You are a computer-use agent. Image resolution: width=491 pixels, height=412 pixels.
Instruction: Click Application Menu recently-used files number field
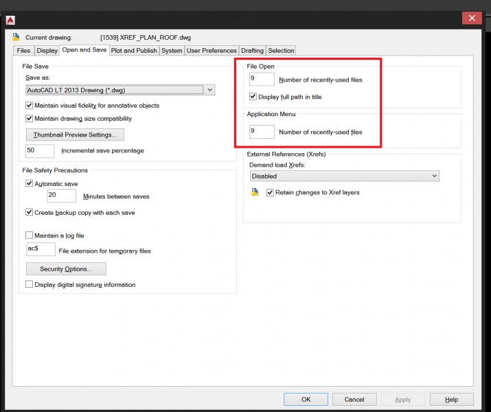262,131
